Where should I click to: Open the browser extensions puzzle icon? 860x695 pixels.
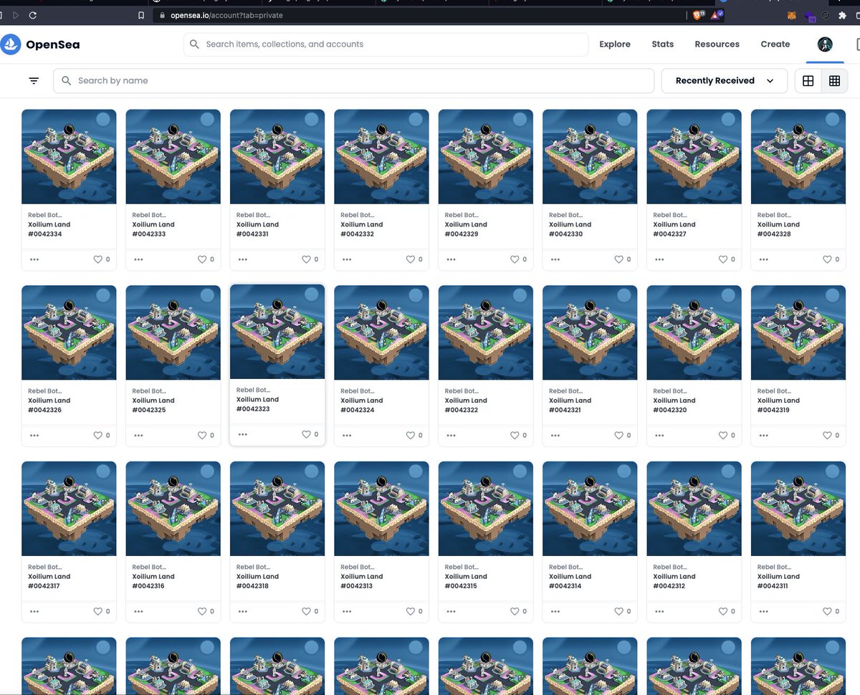pyautogui.click(x=842, y=15)
